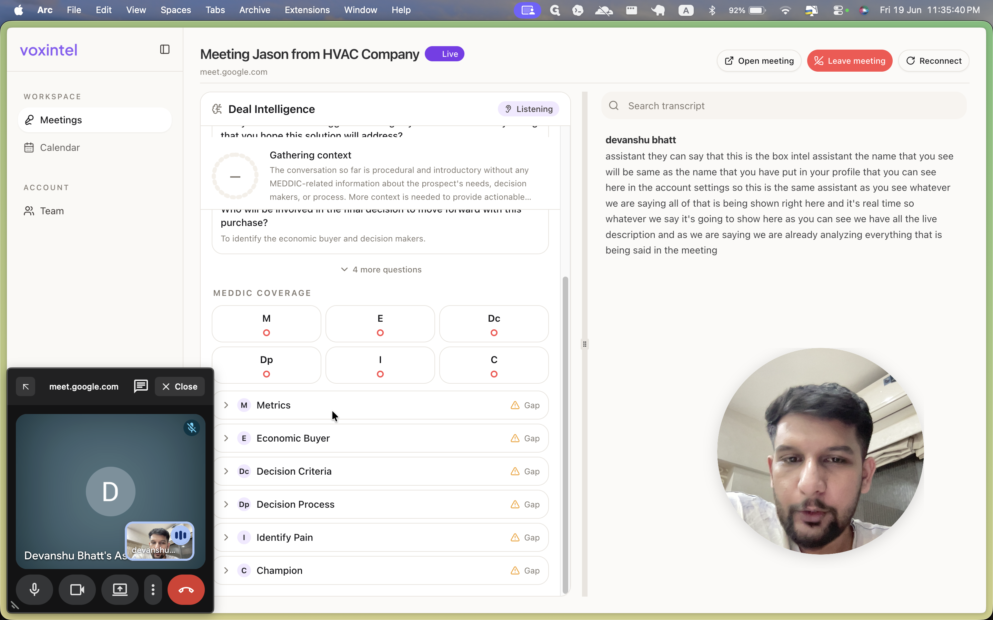
Task: Click the Wi-Fi icon in the menu bar
Action: (x=785, y=10)
